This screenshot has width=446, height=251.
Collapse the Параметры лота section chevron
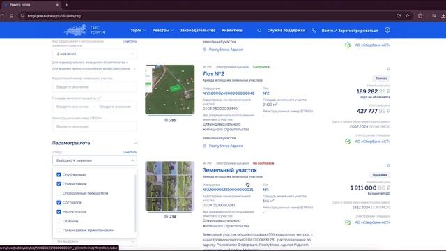tap(135, 143)
